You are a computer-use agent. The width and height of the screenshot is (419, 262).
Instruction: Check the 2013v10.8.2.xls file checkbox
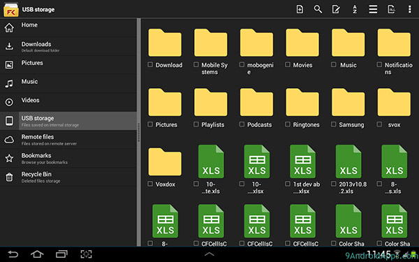(334, 184)
